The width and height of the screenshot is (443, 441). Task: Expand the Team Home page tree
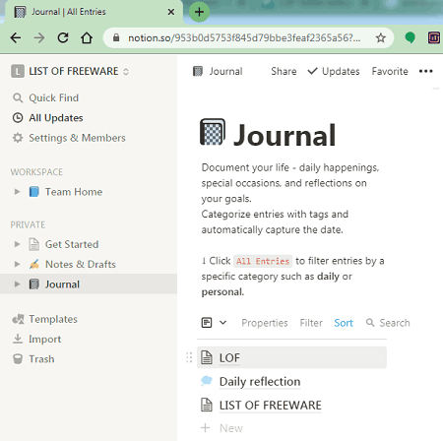17,192
